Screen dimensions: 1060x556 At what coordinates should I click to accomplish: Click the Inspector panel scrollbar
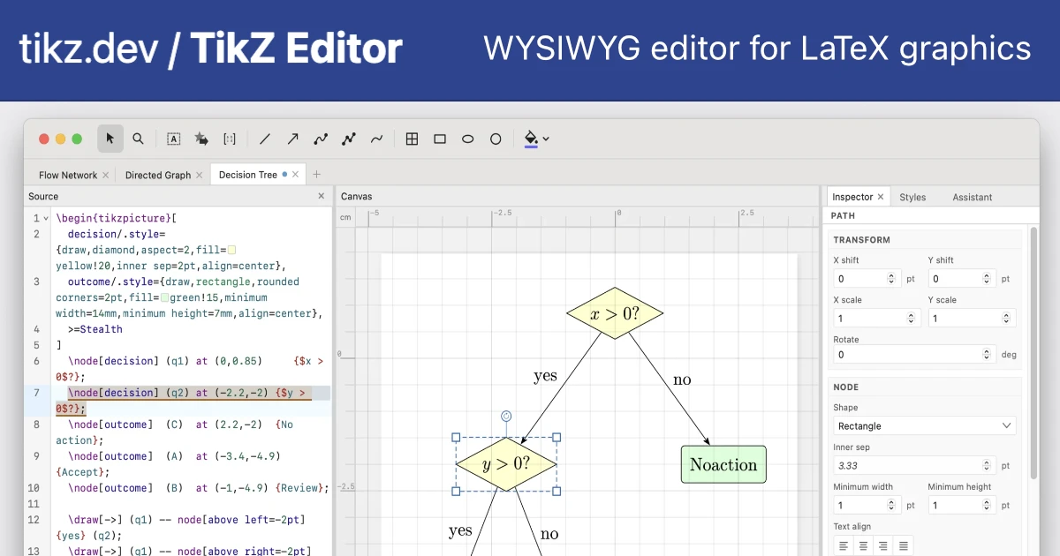point(1033,353)
